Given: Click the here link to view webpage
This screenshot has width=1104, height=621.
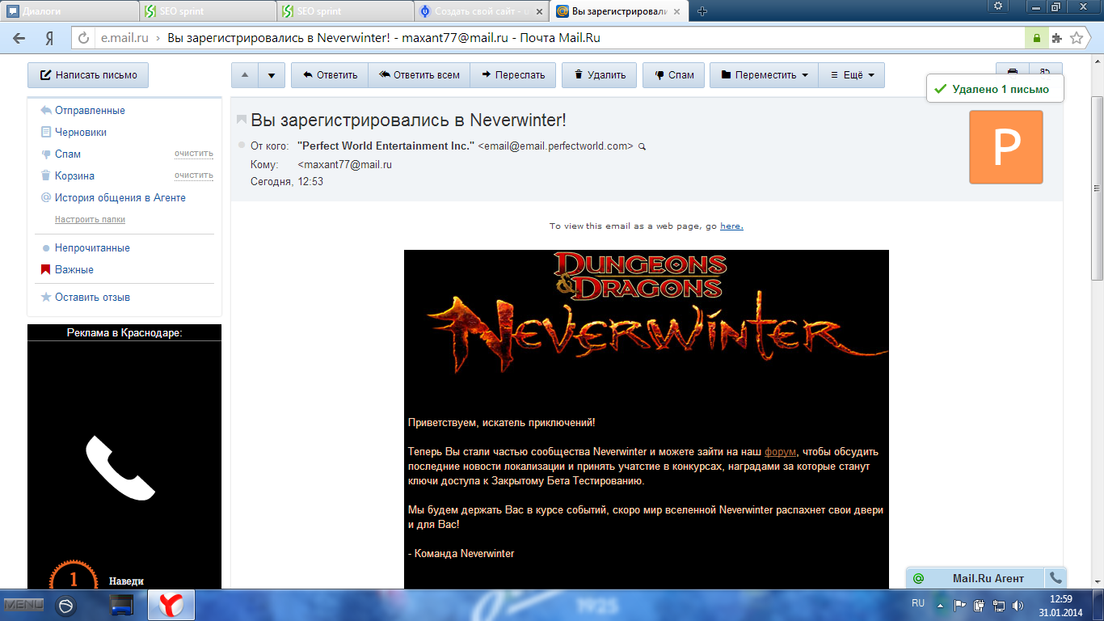Looking at the screenshot, I should [x=731, y=226].
